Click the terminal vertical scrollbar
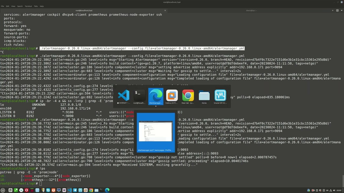The image size is (344, 193). click(343, 182)
